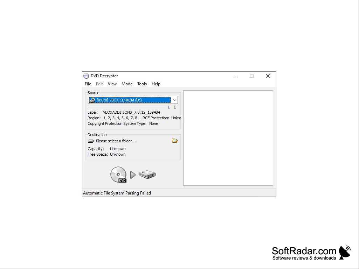Click the CD-ROM drive icon in Source

(92, 100)
